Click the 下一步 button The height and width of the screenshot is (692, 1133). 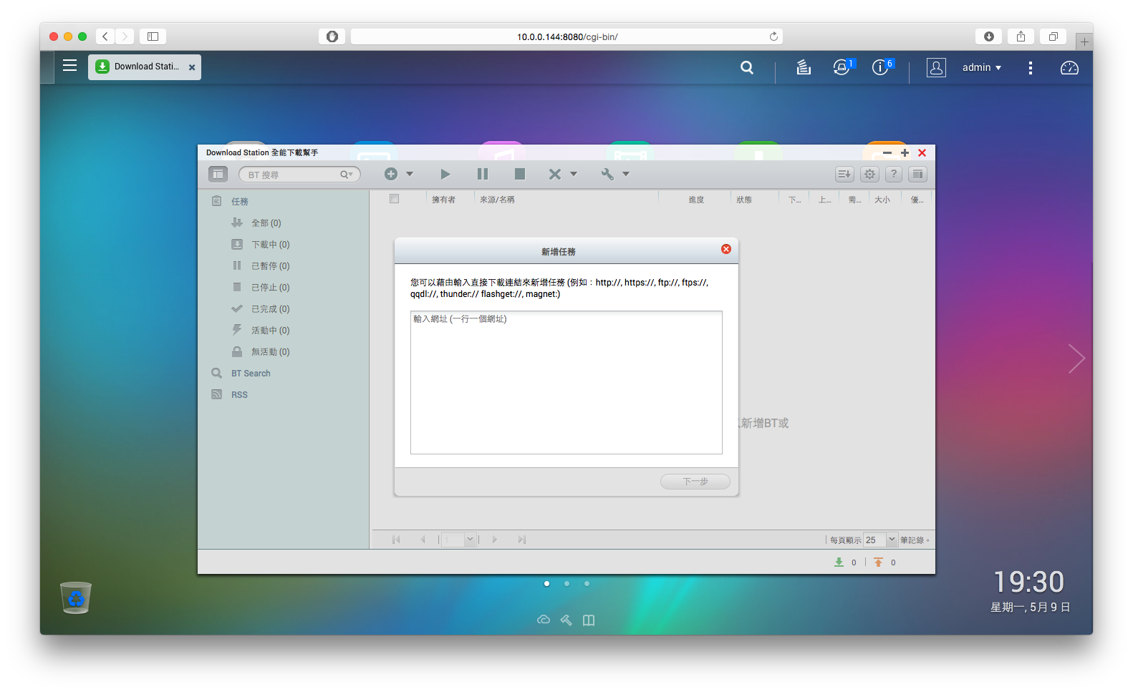(695, 482)
